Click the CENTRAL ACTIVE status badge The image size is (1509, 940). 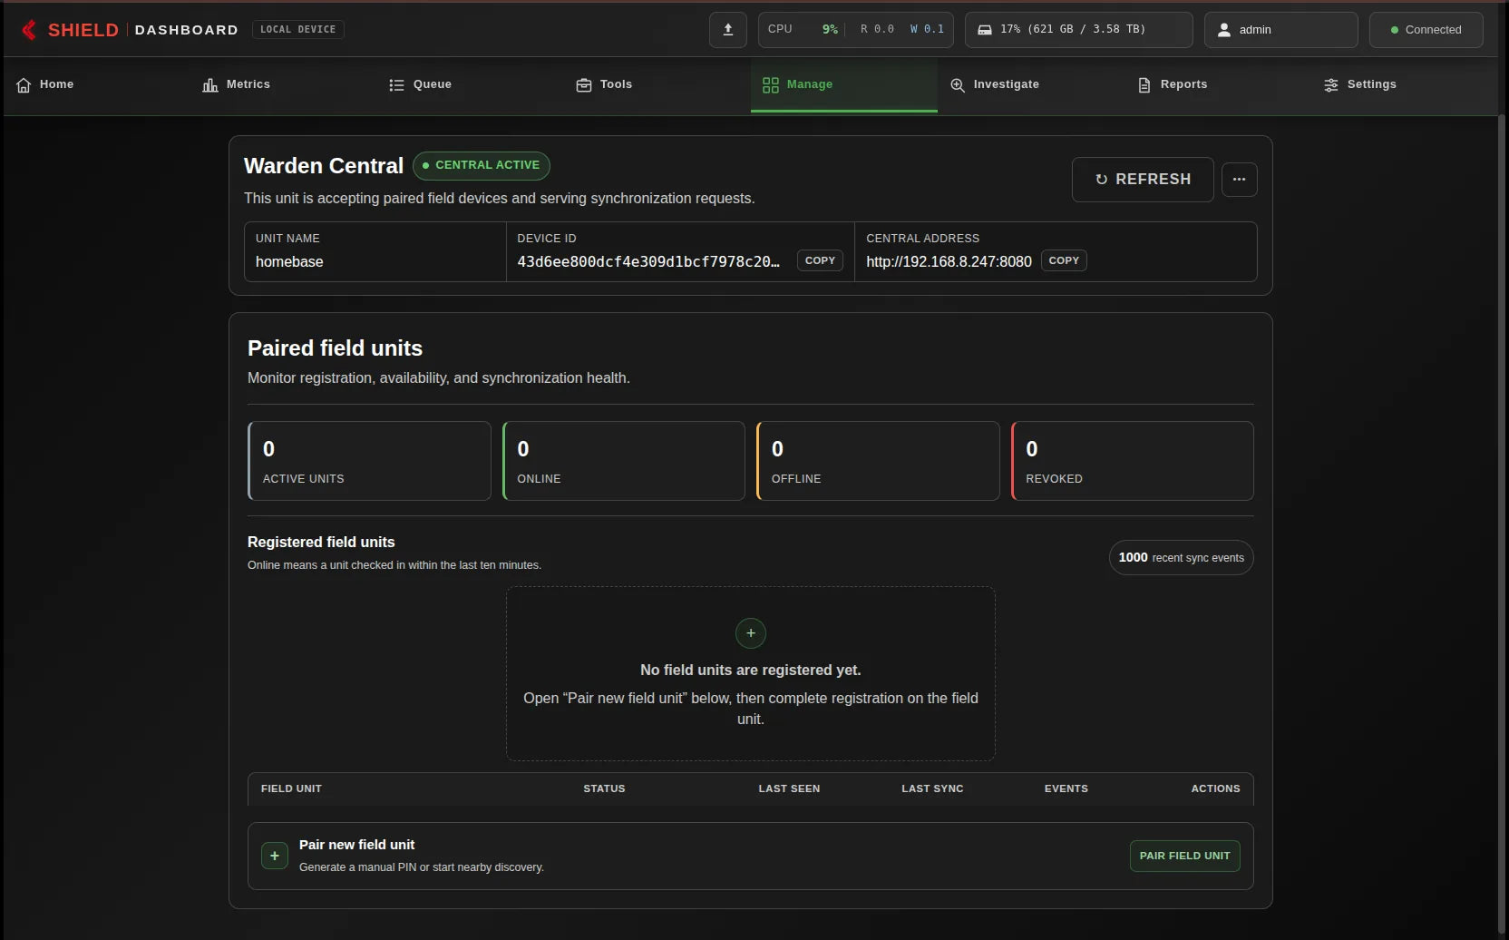pyautogui.click(x=482, y=165)
